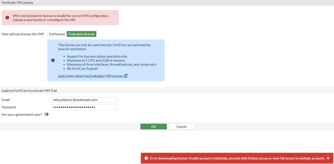Select the Full license option
334x164 pixels.
coord(57,34)
